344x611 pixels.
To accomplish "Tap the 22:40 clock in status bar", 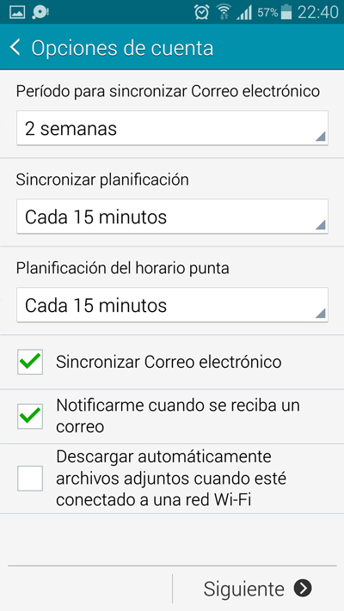I will point(318,13).
